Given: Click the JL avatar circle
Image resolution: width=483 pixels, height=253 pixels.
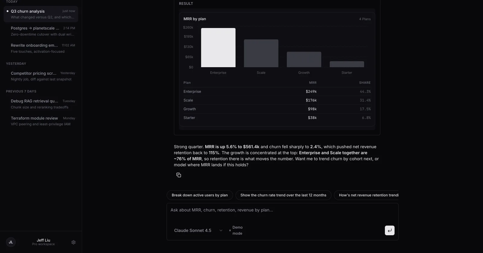Looking at the screenshot, I should pyautogui.click(x=11, y=242).
